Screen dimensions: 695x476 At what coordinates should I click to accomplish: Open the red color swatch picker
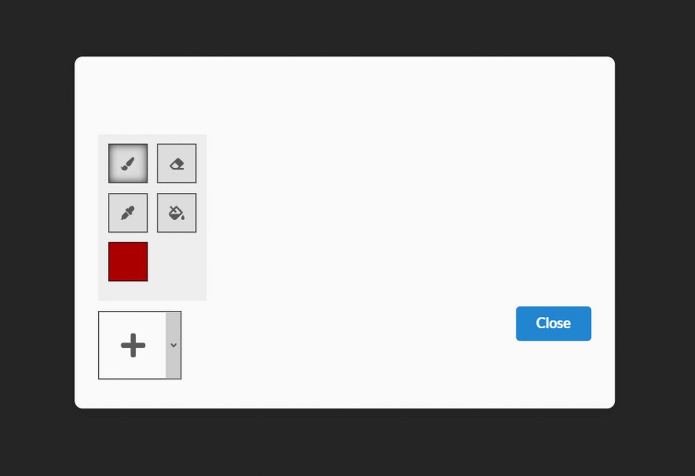[x=128, y=261]
